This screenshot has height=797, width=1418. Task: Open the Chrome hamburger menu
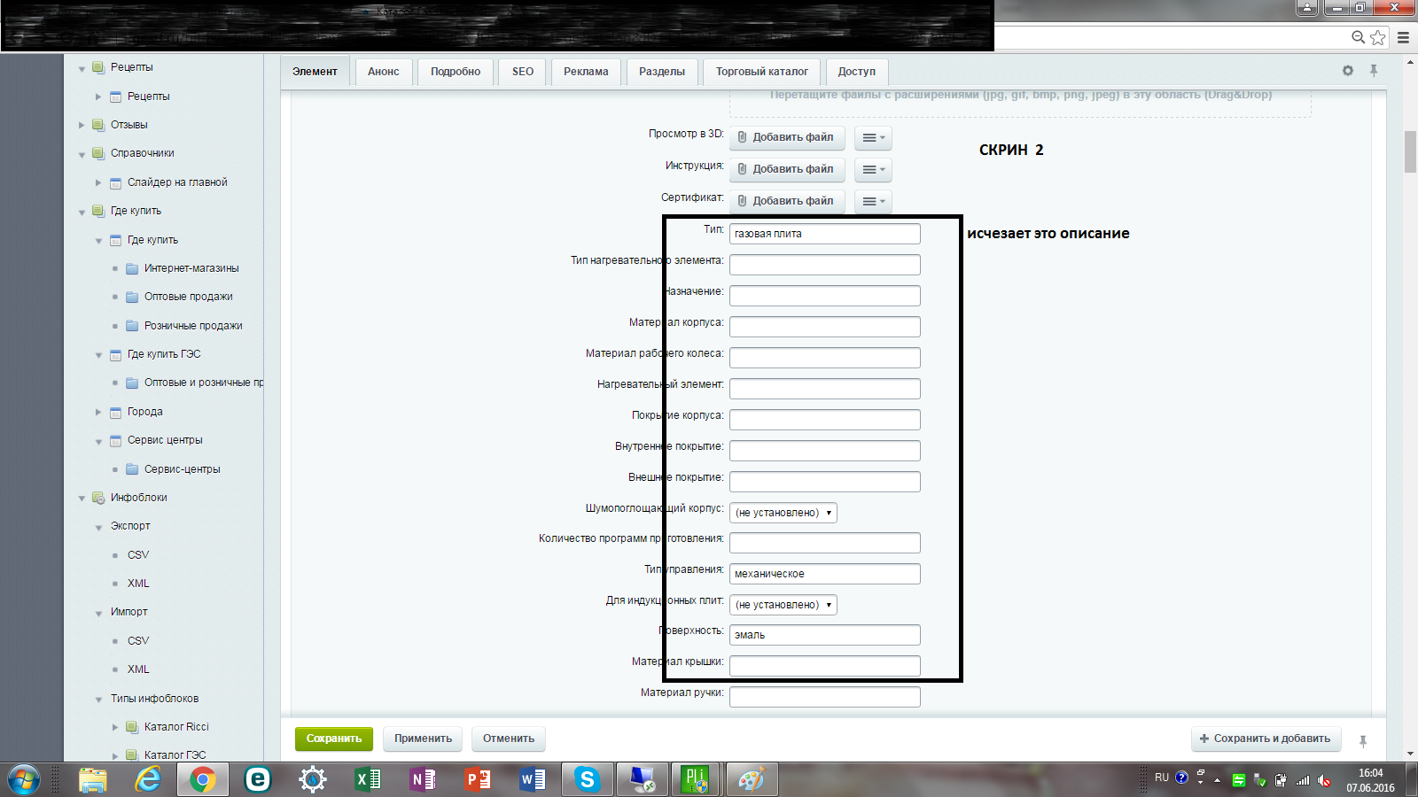point(1403,37)
